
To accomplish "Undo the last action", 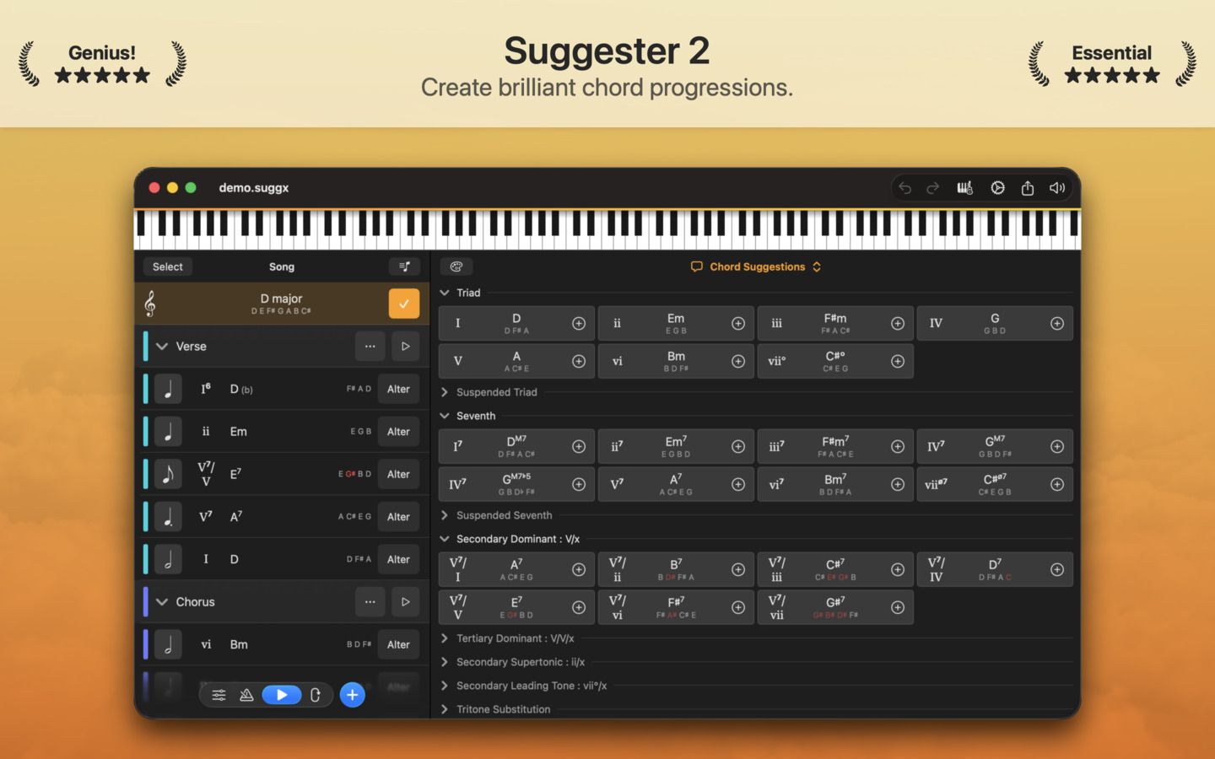I will pos(904,188).
